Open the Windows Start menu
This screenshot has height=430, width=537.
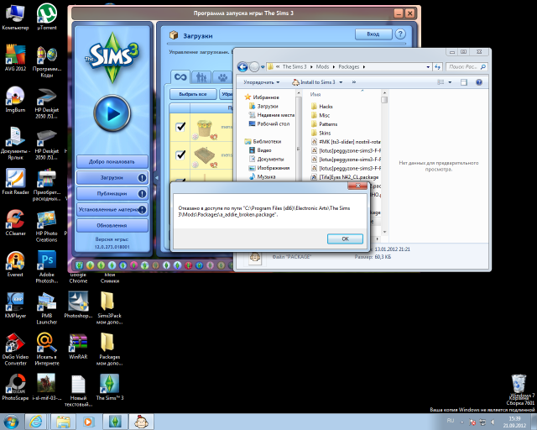(x=11, y=422)
